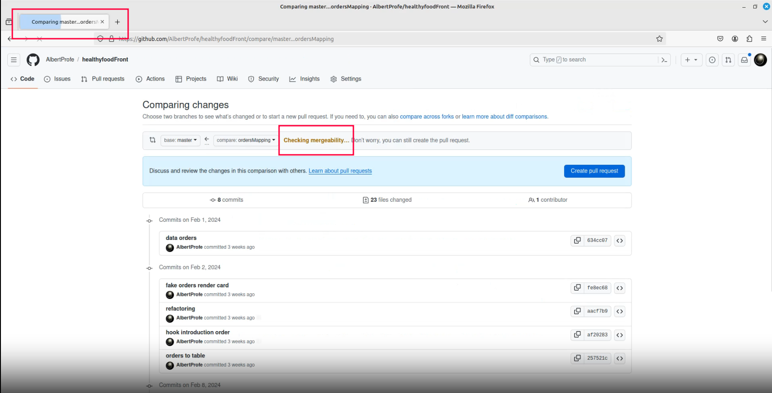Follow the Learn about pull requests link
The image size is (772, 393).
tap(340, 171)
